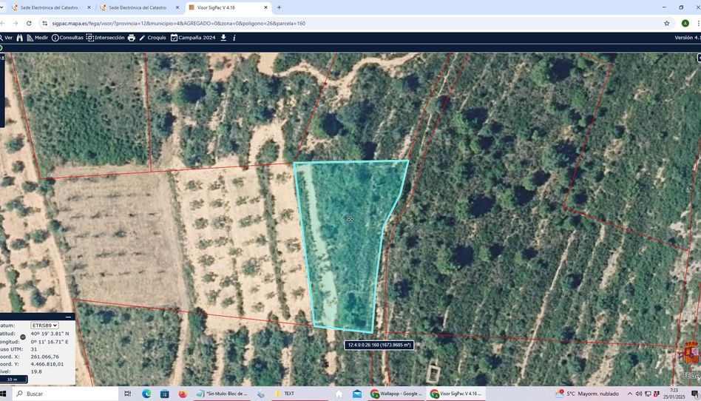Open the binoculars search tool
701x401 pixels.
point(20,38)
